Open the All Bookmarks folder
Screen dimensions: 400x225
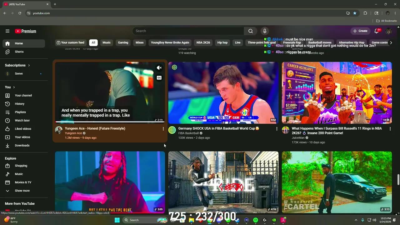coord(387,21)
